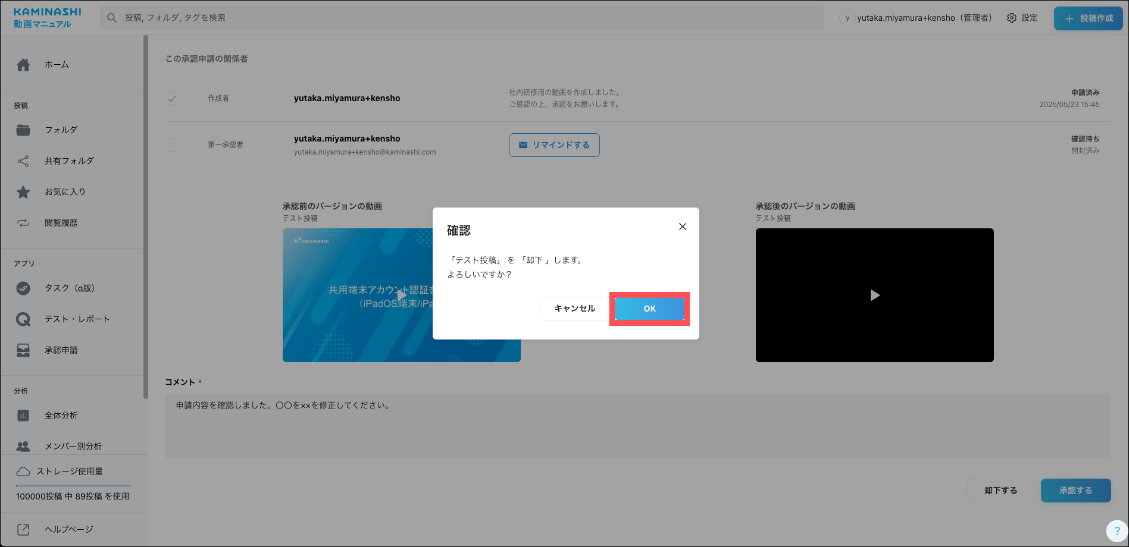
Task: Click the 承認する button
Action: pos(1075,491)
